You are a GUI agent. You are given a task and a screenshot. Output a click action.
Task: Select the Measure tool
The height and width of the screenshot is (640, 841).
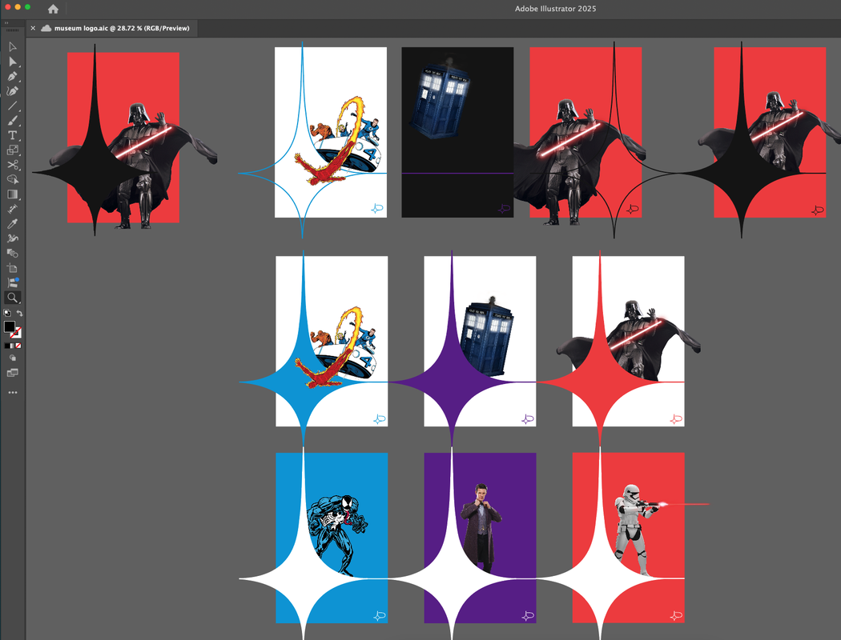(x=12, y=209)
